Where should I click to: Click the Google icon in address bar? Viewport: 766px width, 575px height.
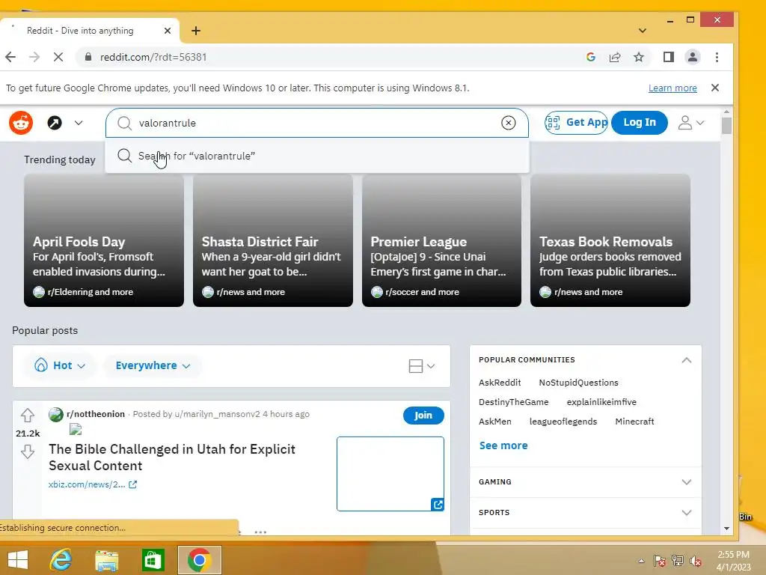tap(591, 57)
